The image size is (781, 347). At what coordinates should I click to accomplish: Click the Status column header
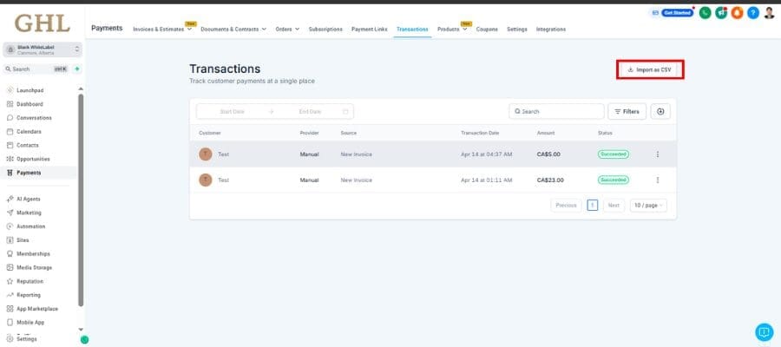click(605, 133)
